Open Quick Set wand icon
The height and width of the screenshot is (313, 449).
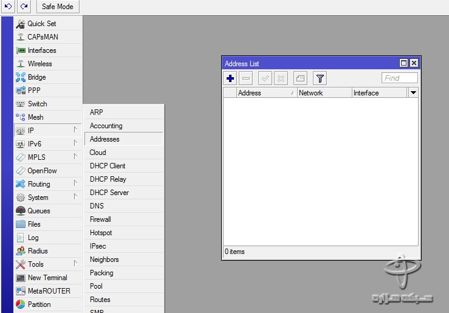pos(20,24)
